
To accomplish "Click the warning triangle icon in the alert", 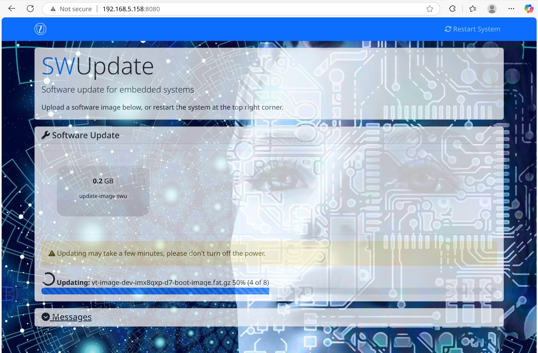I will tap(52, 253).
